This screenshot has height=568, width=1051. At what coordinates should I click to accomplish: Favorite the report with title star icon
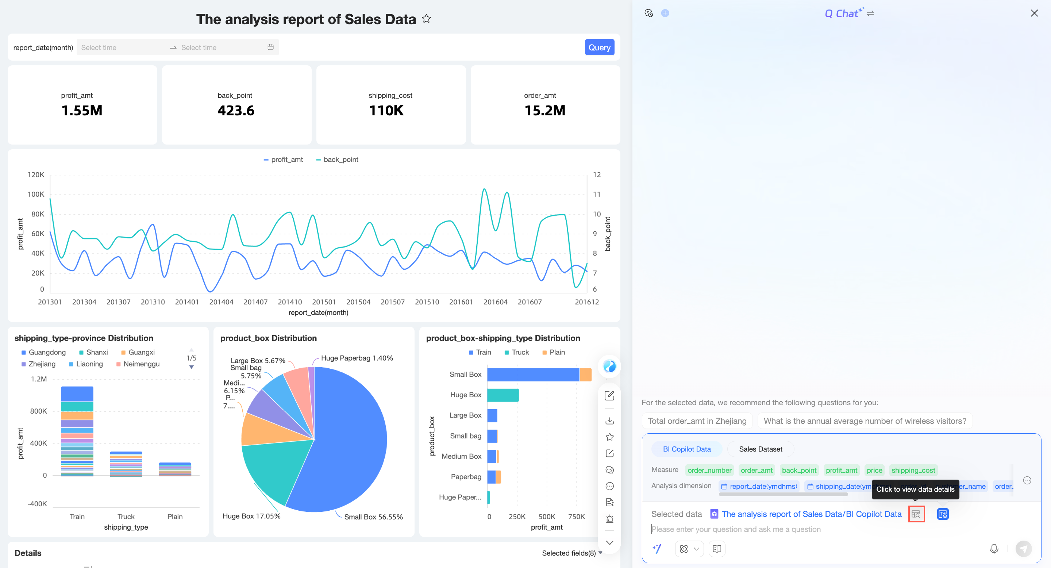click(x=426, y=19)
